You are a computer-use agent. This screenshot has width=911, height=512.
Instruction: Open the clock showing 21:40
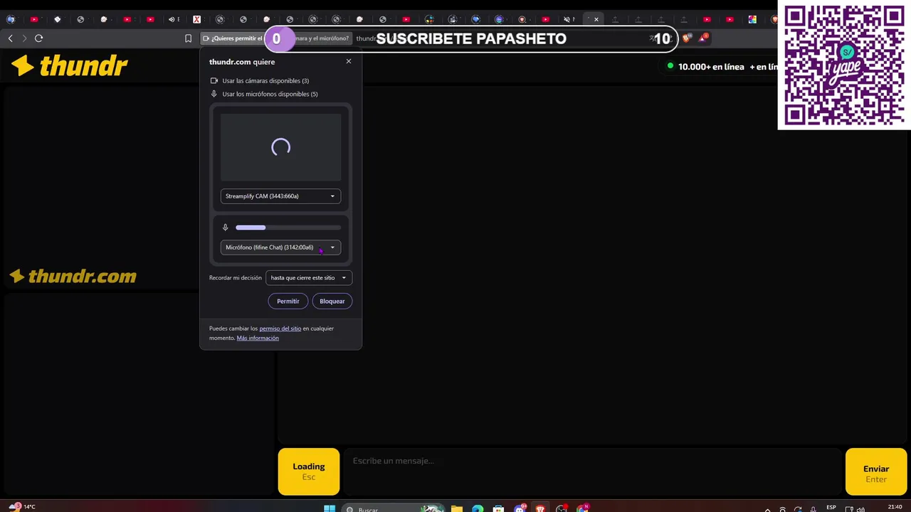(x=895, y=507)
